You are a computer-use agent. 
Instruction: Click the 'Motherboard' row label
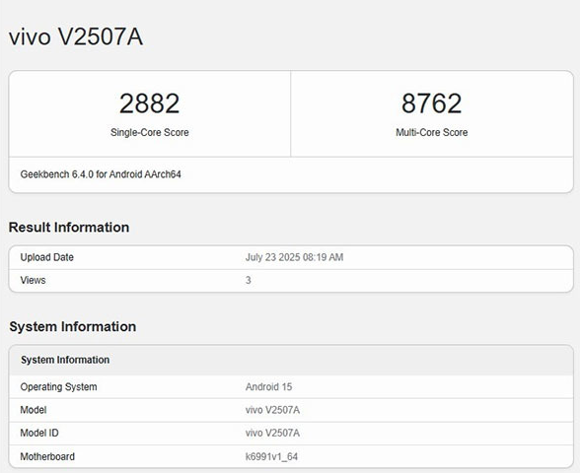click(x=47, y=456)
